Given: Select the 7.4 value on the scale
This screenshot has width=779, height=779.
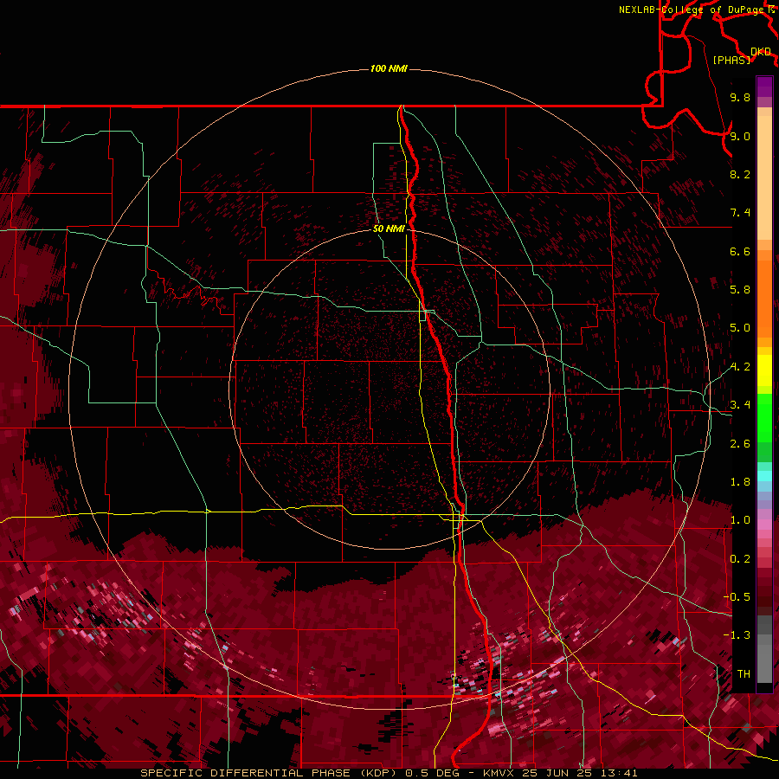Looking at the screenshot, I should pos(740,213).
